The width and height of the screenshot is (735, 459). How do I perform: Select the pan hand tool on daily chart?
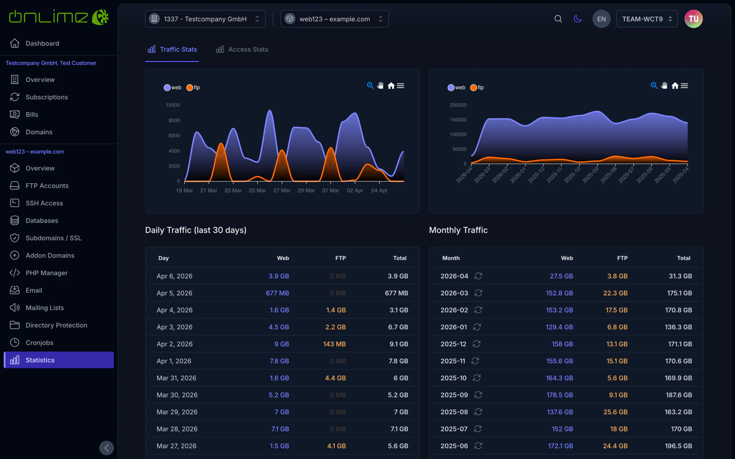point(380,86)
